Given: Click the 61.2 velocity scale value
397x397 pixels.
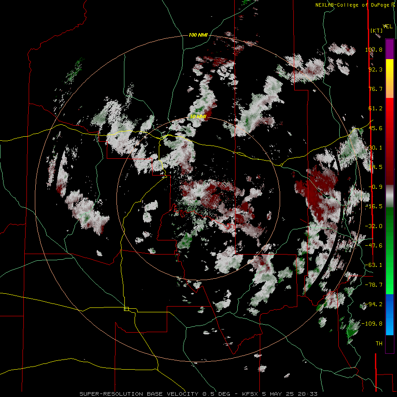Looking at the screenshot, I should (x=375, y=109).
